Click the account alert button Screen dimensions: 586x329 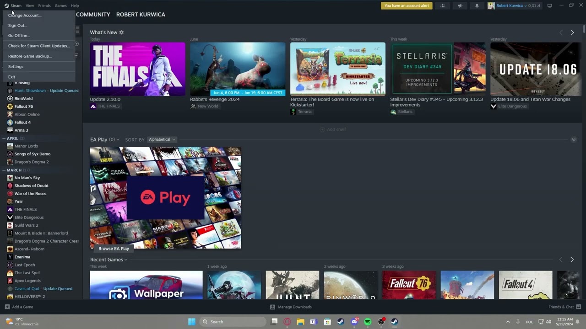coord(407,5)
